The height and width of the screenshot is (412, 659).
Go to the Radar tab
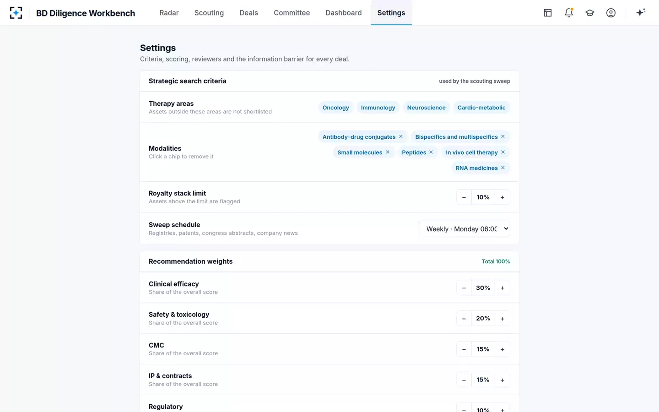(x=169, y=13)
